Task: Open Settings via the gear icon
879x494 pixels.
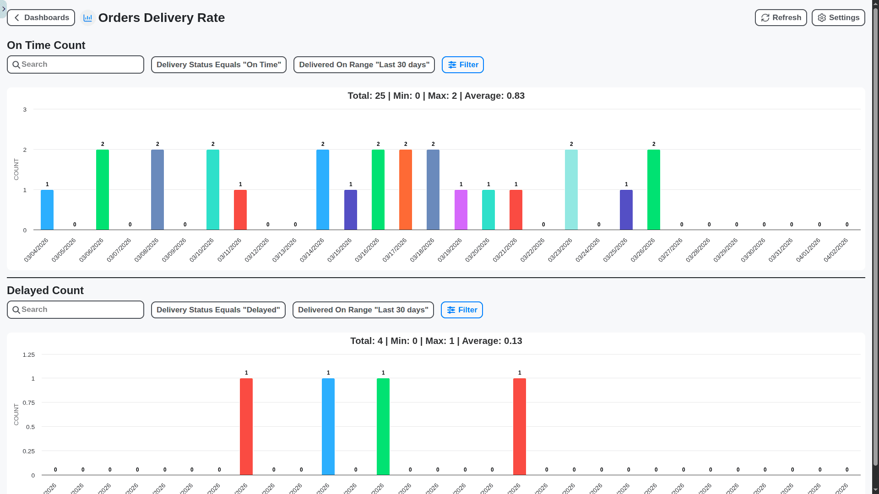Action: click(x=821, y=17)
